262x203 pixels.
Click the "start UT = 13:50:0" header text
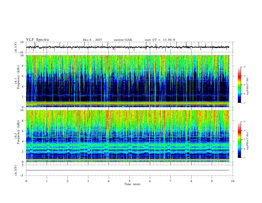[160, 40]
